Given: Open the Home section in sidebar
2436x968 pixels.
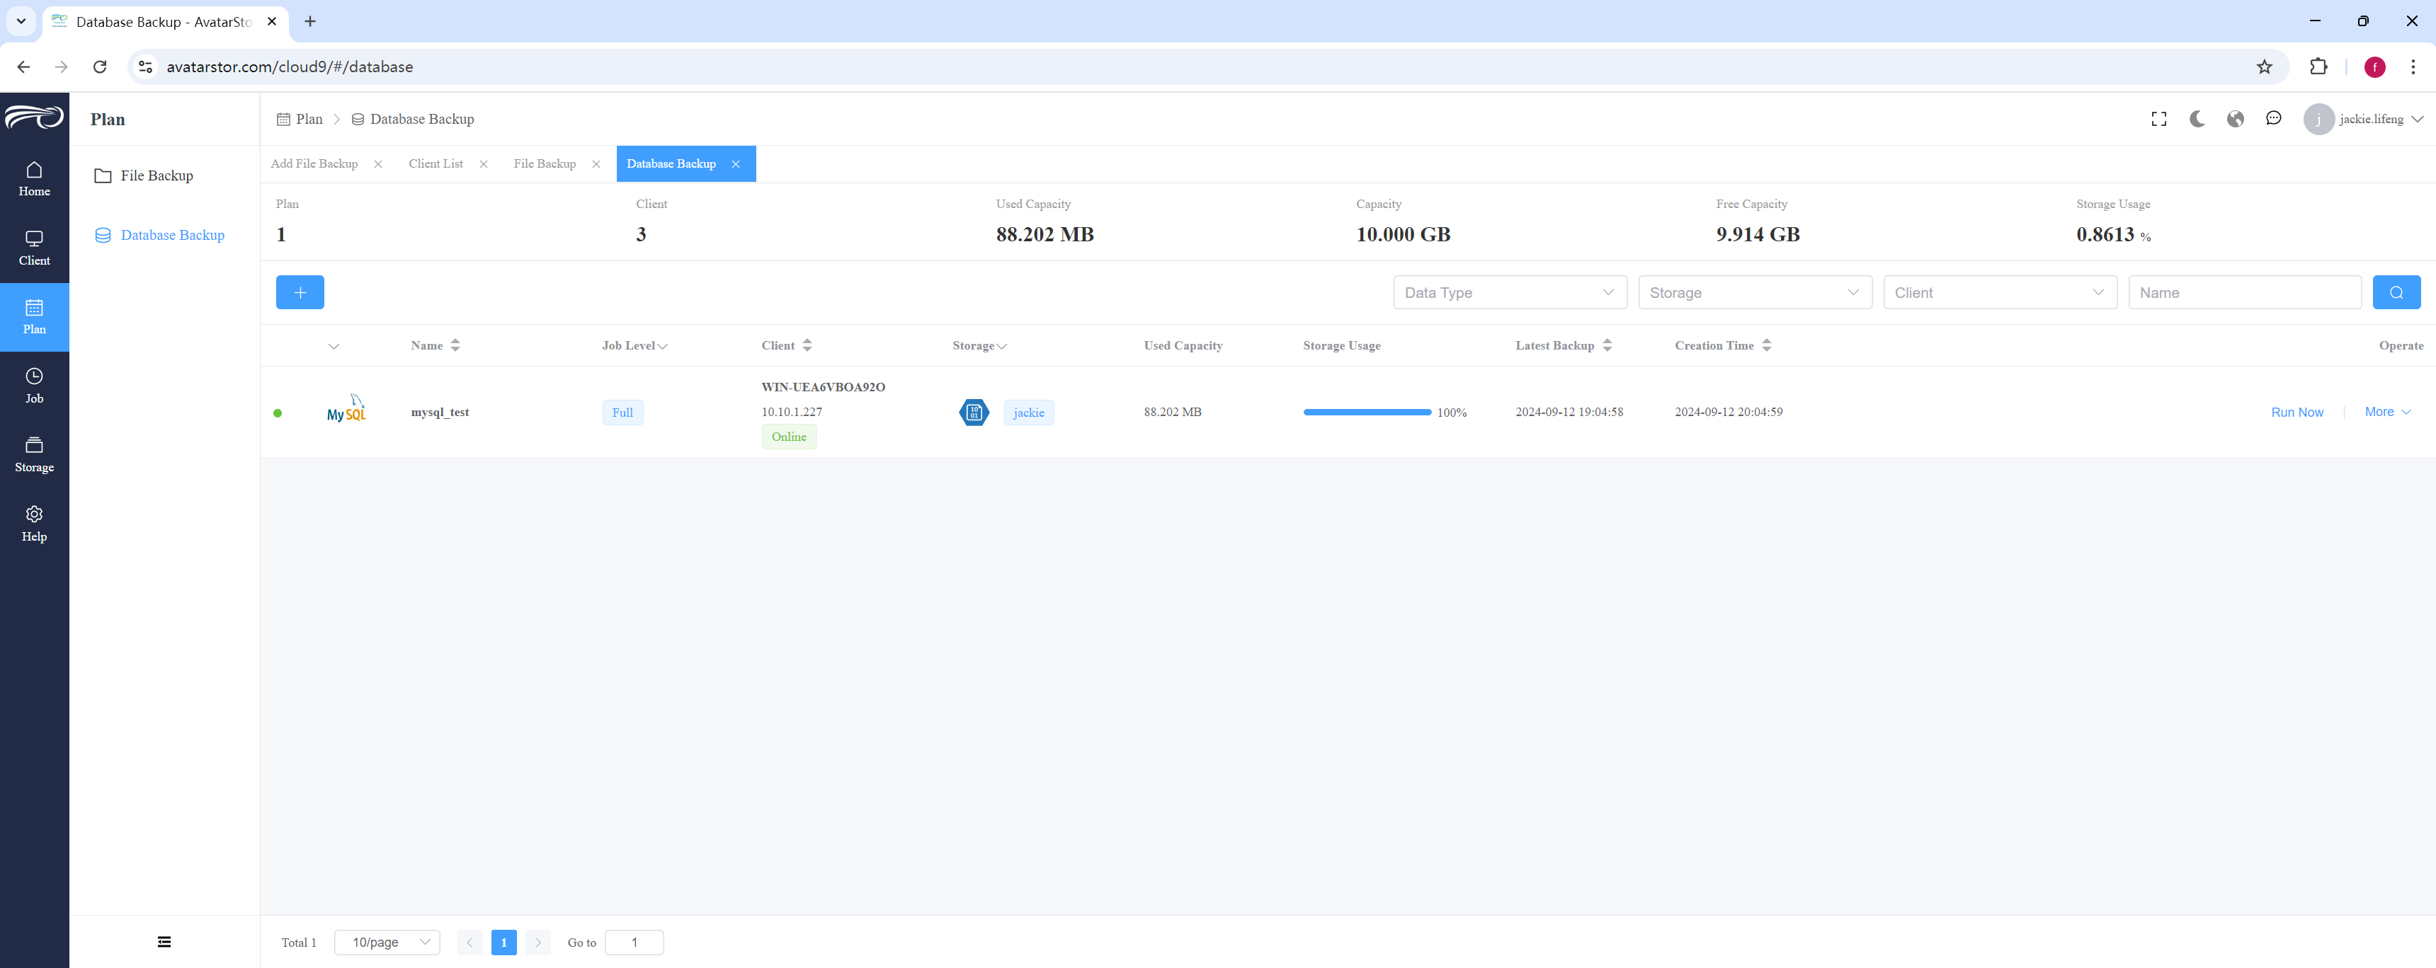Looking at the screenshot, I should [x=34, y=178].
